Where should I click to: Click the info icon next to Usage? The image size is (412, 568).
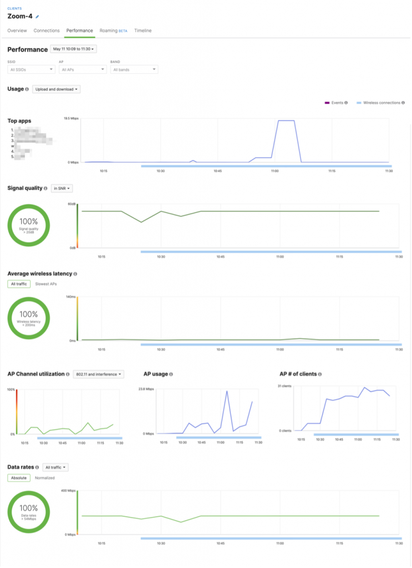(27, 89)
